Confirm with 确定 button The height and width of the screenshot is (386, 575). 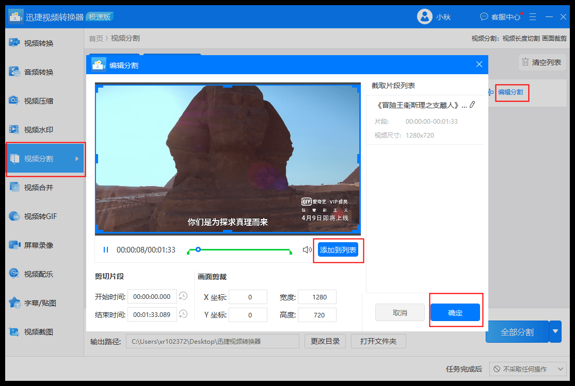pyautogui.click(x=455, y=313)
